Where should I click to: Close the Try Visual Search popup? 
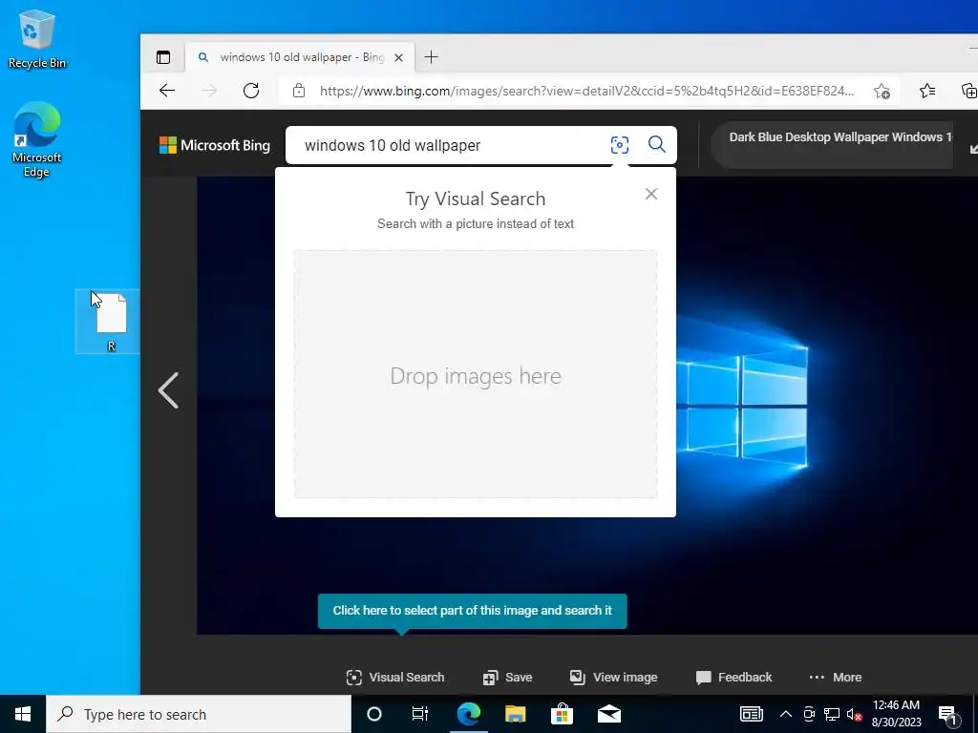651,194
